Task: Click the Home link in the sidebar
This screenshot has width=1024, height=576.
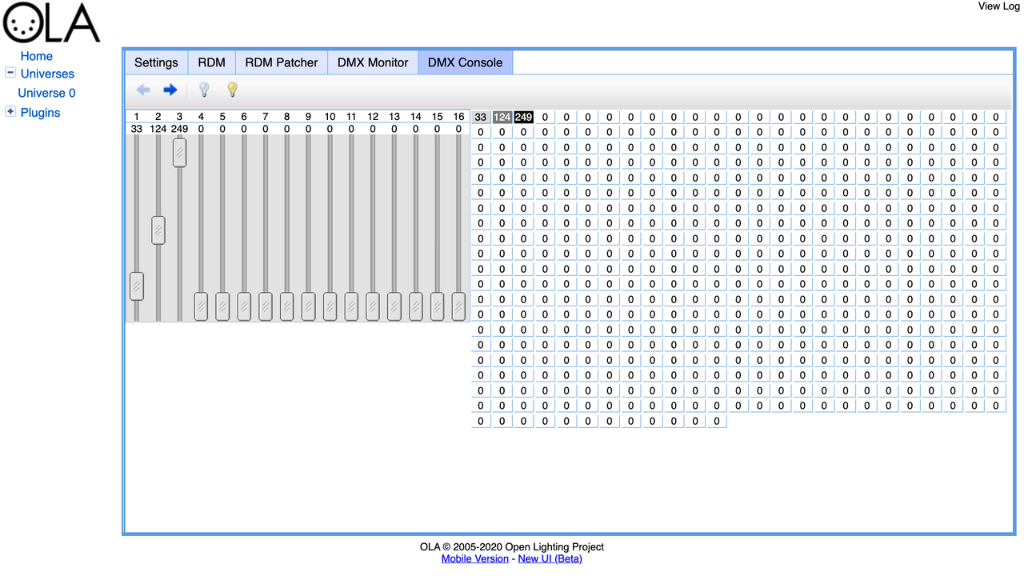Action: (37, 56)
